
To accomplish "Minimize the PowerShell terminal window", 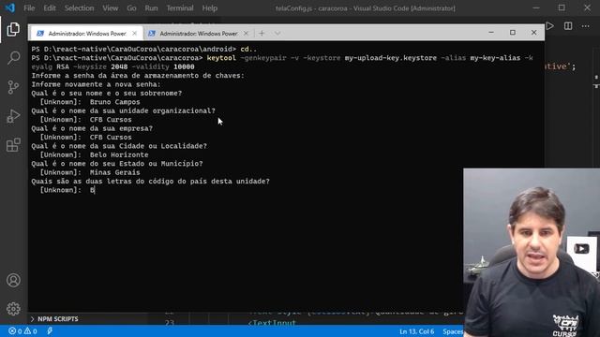I will (x=491, y=33).
